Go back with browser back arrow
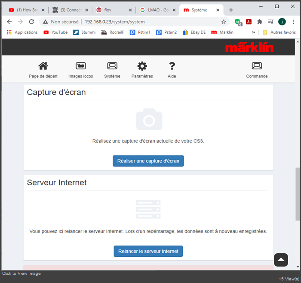This screenshot has height=283, width=301. point(9,22)
